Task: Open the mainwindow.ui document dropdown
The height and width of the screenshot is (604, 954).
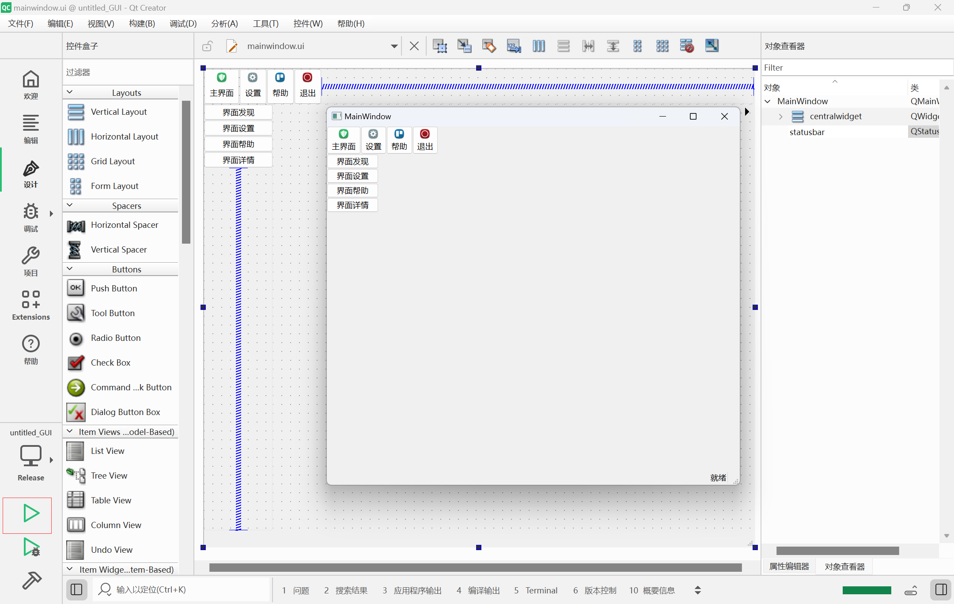Action: (394, 46)
